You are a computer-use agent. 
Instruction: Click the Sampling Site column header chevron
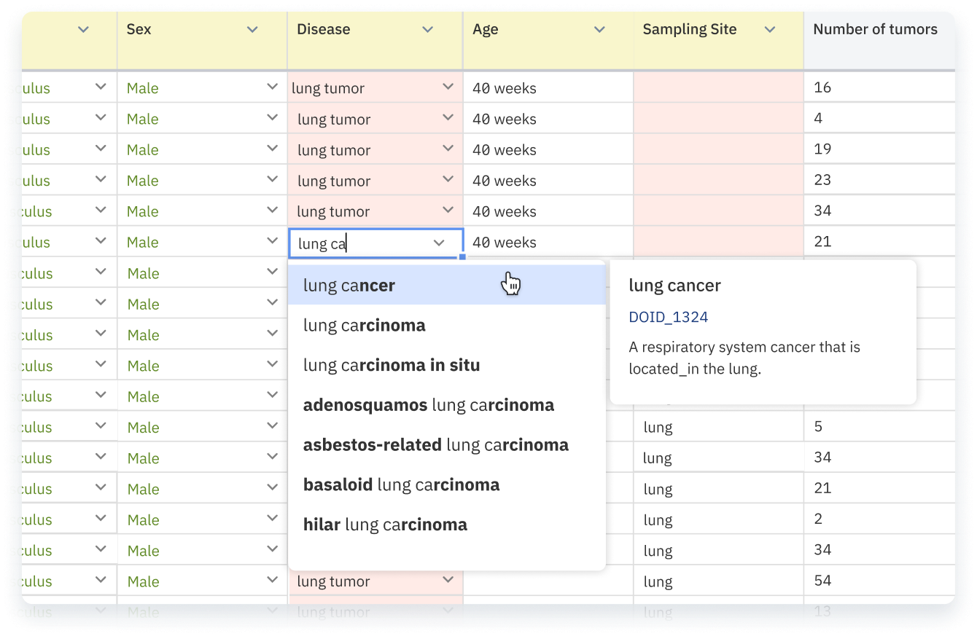[769, 30]
